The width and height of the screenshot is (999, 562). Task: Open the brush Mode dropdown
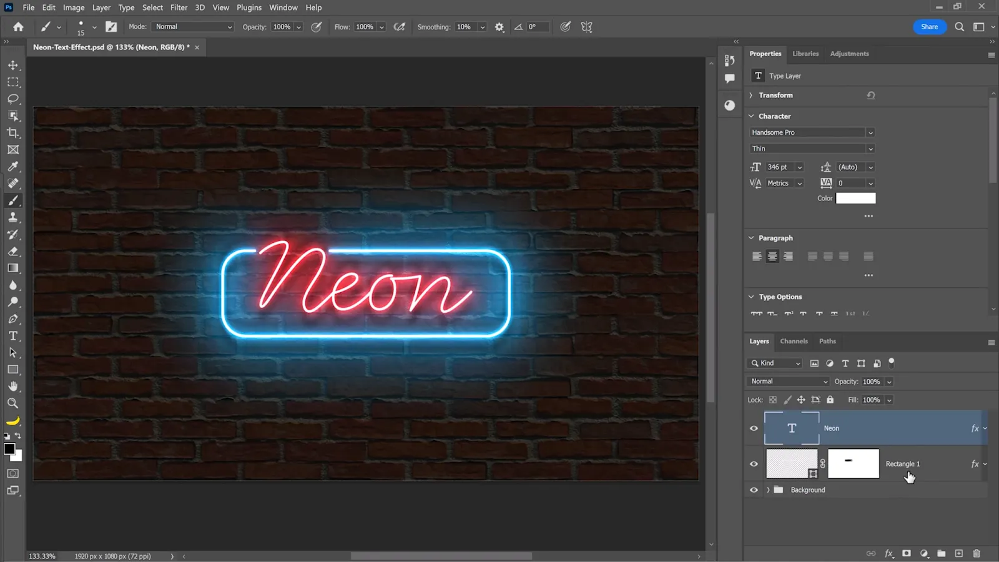click(194, 27)
